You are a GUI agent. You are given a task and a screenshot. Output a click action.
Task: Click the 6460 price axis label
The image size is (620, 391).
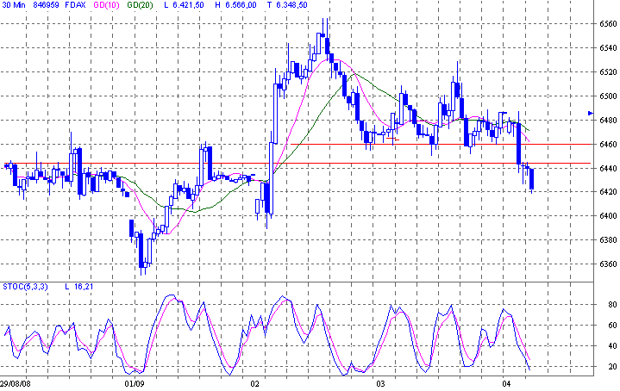[608, 145]
